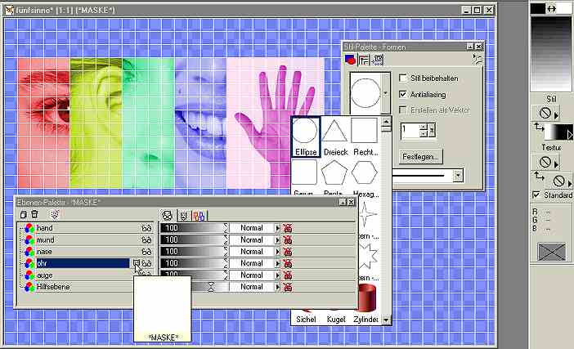Hide the mund layer via glasses icon
Image resolution: width=574 pixels, height=349 pixels.
[x=147, y=241]
